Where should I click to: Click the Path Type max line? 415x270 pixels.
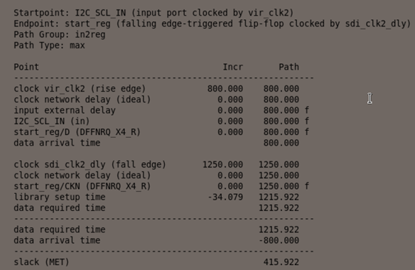click(49, 45)
